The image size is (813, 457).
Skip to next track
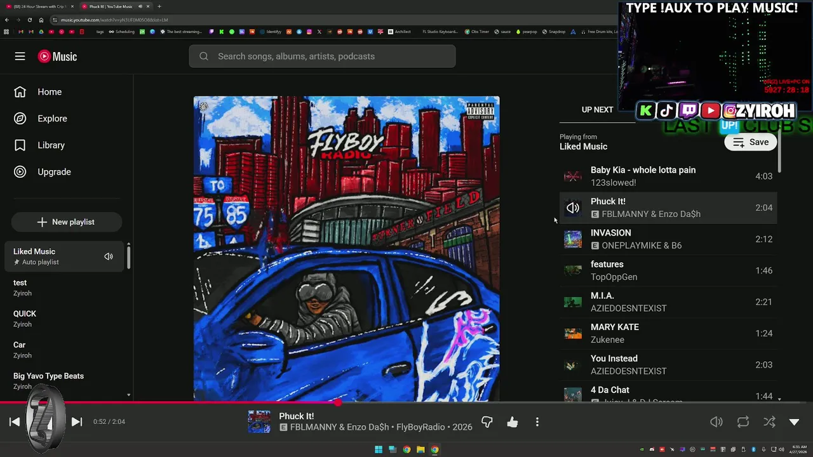tap(76, 421)
